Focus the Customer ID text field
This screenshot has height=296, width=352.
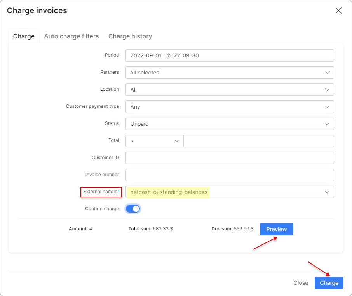click(x=229, y=158)
